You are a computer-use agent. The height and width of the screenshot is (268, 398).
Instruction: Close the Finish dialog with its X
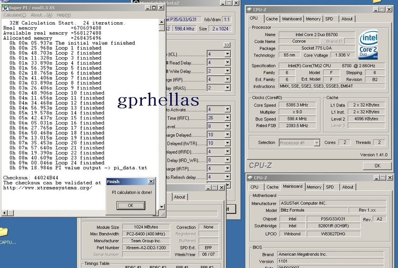coord(151,181)
